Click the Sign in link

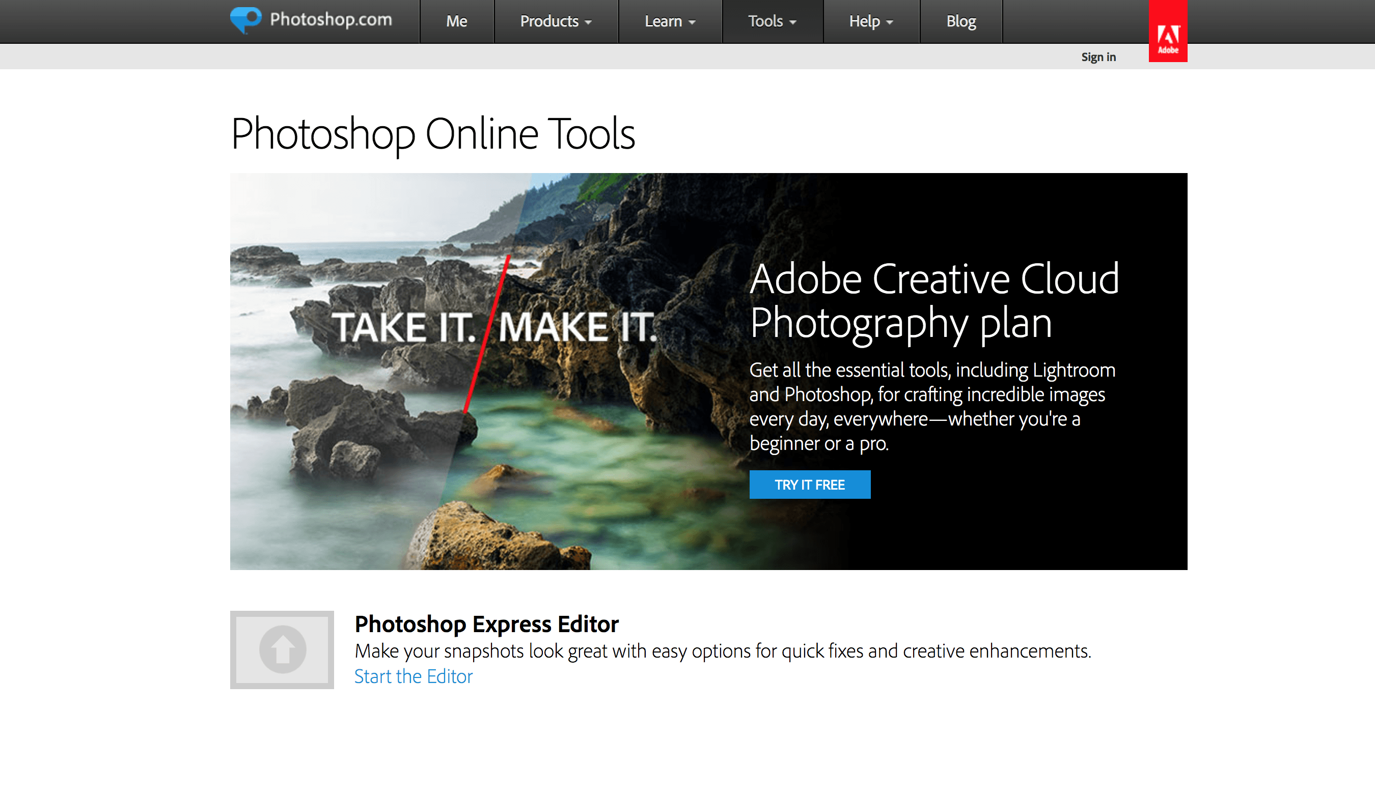click(x=1098, y=56)
